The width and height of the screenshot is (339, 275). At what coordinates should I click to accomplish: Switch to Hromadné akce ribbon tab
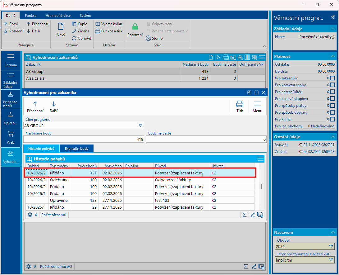[58, 16]
